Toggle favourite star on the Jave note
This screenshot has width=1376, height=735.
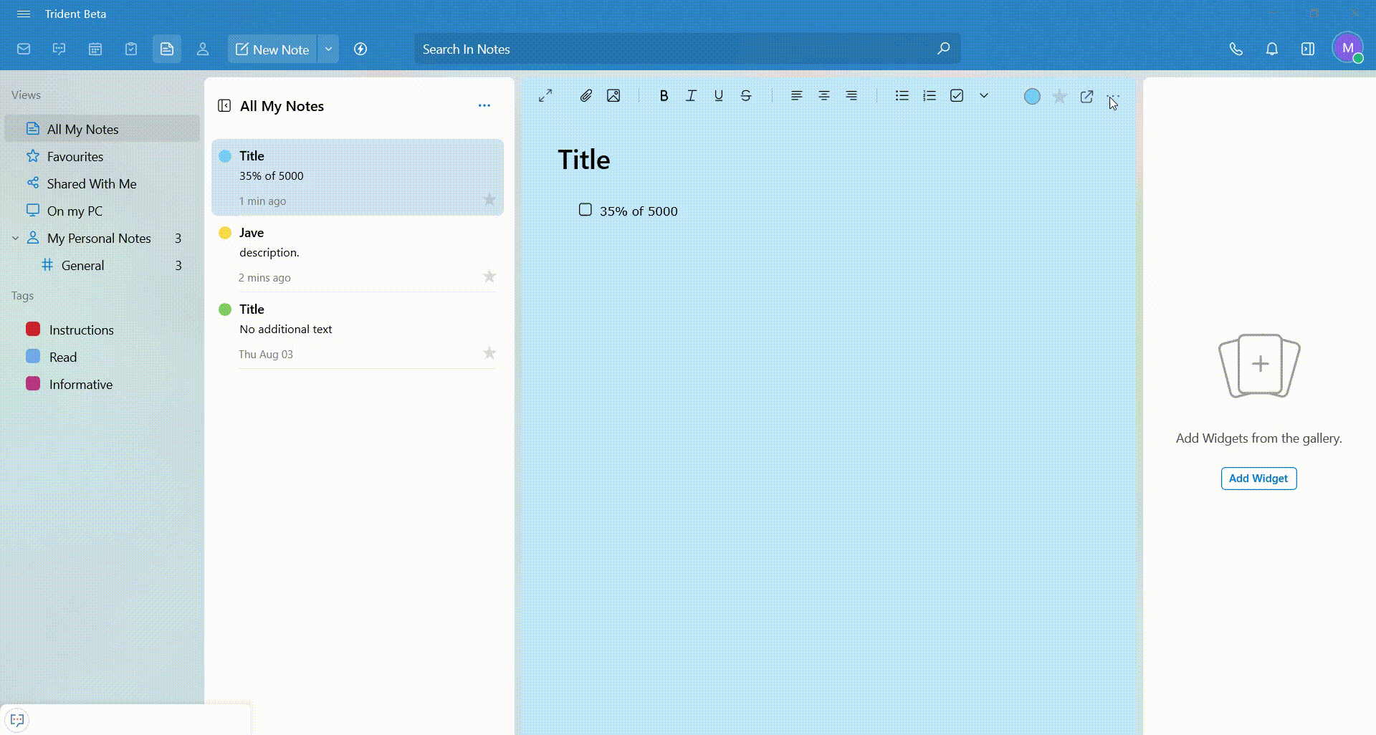pos(489,277)
